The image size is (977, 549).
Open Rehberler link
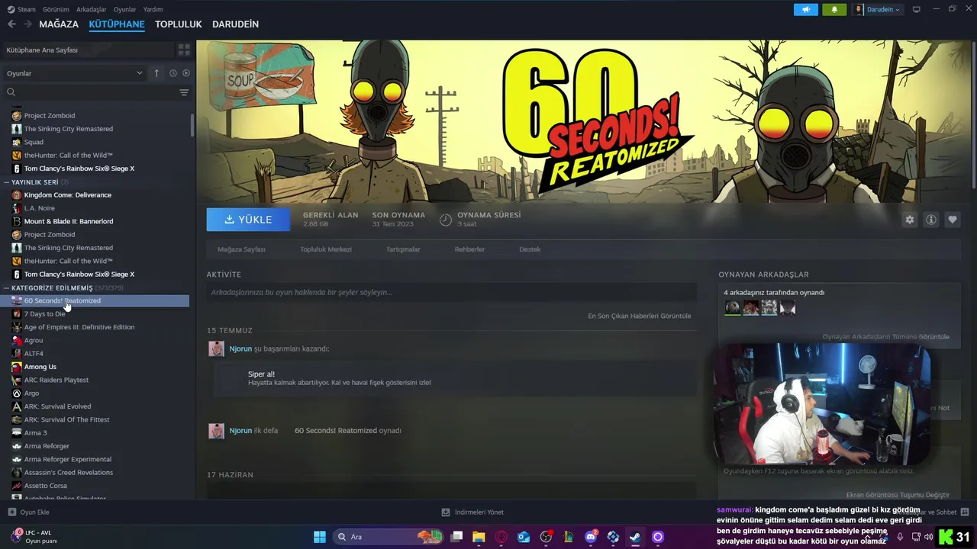click(469, 249)
